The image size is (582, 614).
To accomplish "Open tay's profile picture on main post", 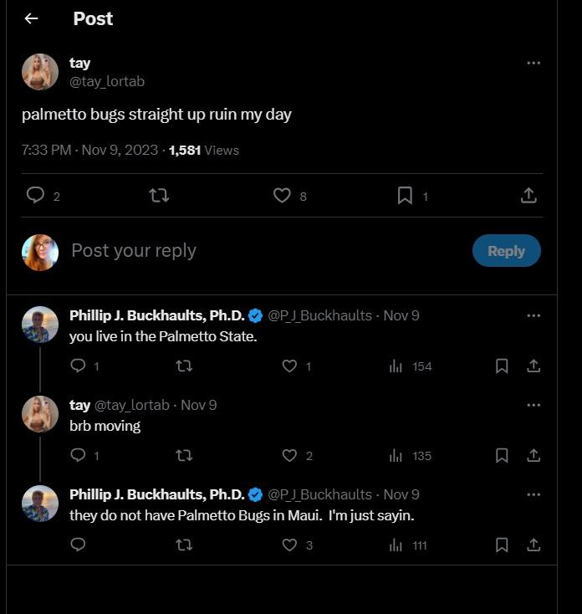I will point(40,72).
